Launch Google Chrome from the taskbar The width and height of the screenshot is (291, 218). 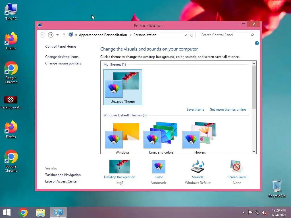point(23,212)
